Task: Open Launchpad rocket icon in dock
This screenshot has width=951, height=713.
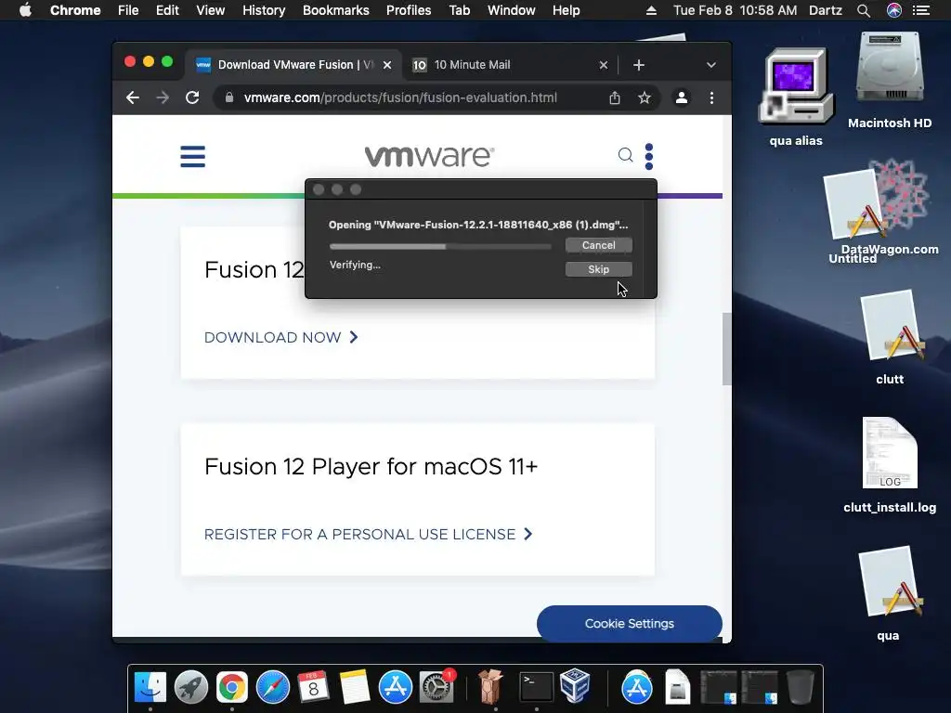Action: 191,688
